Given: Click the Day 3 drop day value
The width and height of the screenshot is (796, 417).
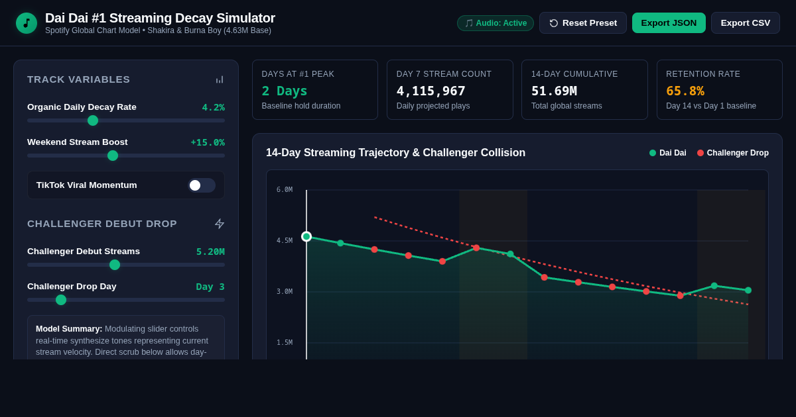Looking at the screenshot, I should (x=210, y=287).
